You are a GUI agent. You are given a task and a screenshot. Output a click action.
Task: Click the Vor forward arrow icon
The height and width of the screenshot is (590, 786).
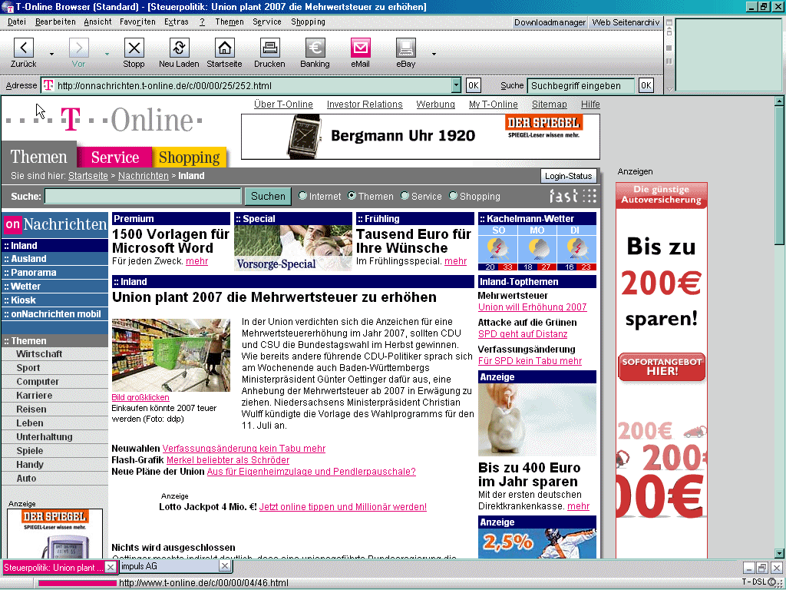pos(79,48)
